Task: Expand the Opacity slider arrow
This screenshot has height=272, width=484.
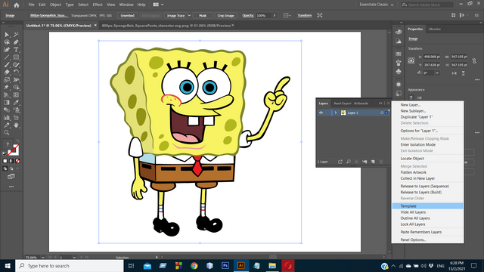Action: [275, 15]
